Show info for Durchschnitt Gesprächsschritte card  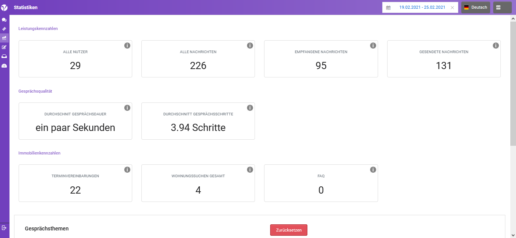coord(250,108)
